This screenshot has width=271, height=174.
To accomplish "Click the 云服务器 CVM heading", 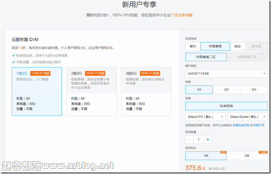I will coord(25,40).
